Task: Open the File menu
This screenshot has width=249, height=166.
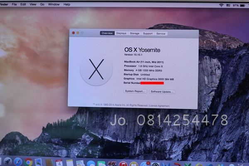Action: (14, 5)
